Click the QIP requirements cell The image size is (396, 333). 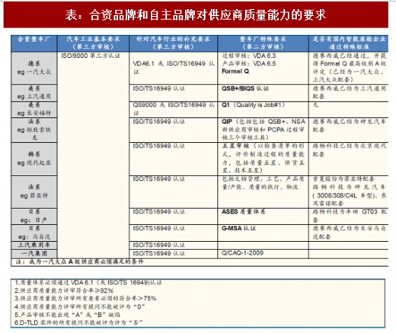[263, 130]
